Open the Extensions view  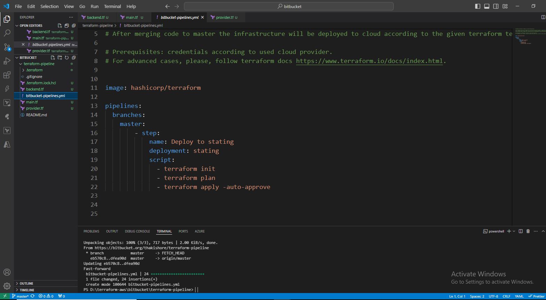(x=7, y=75)
